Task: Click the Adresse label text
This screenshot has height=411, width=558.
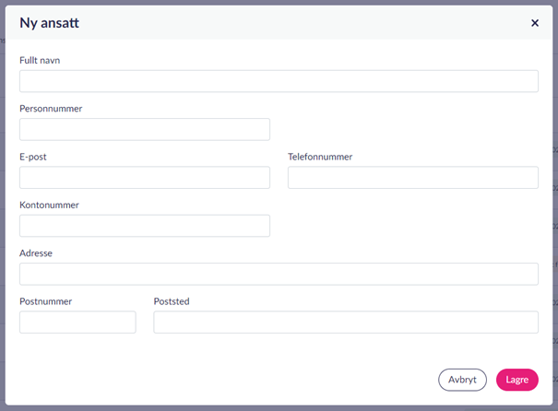Action: (36, 252)
